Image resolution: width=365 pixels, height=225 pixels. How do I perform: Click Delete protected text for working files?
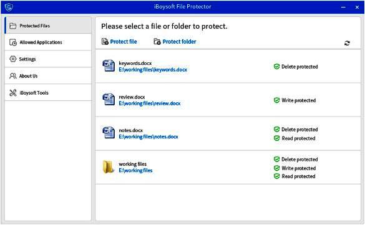[299, 160]
